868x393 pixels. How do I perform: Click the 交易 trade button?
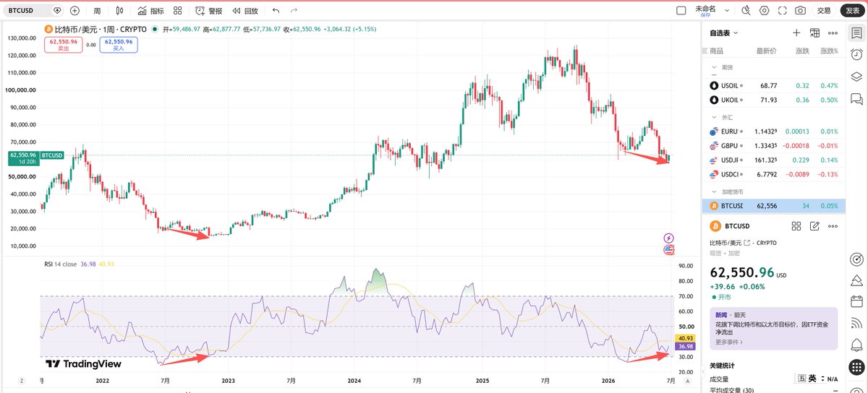pyautogui.click(x=824, y=11)
